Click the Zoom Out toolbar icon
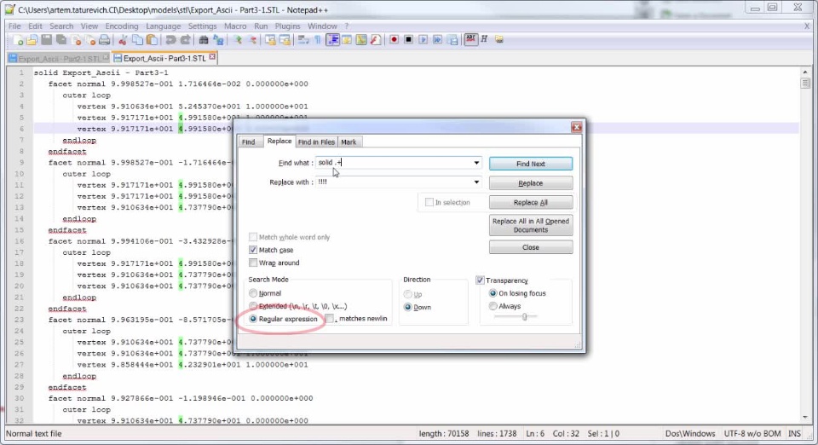Viewport: 818px width, 445px height. (x=252, y=40)
